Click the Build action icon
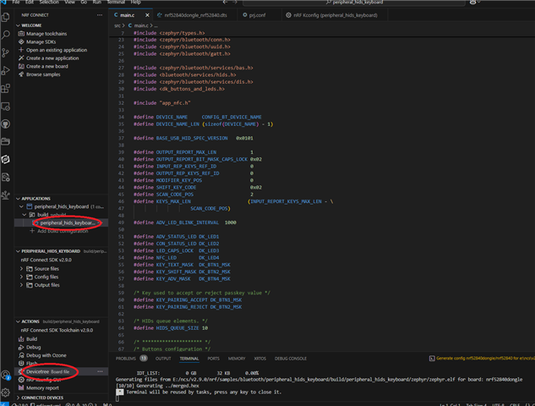This screenshot has height=406, width=535. pyautogui.click(x=21, y=339)
